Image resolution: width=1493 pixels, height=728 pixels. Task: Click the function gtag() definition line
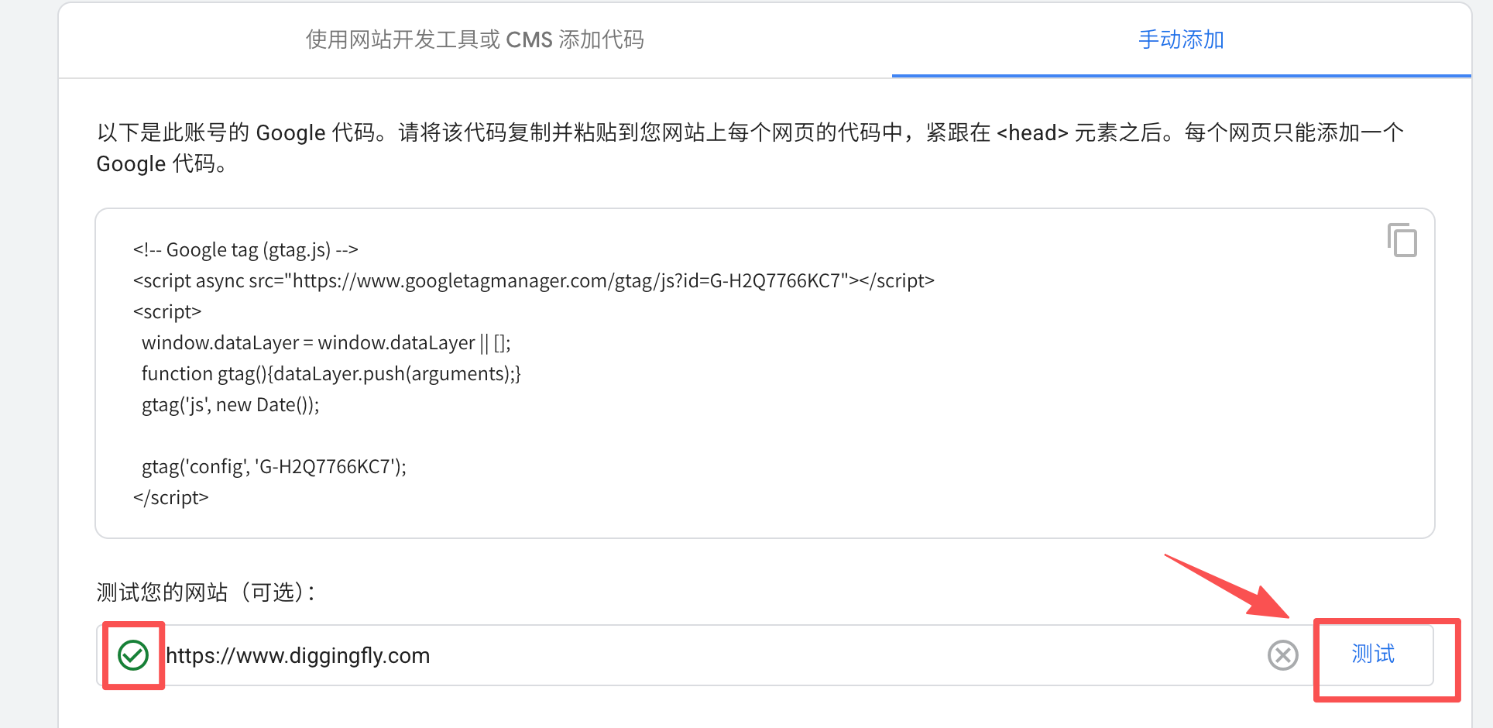pos(331,373)
